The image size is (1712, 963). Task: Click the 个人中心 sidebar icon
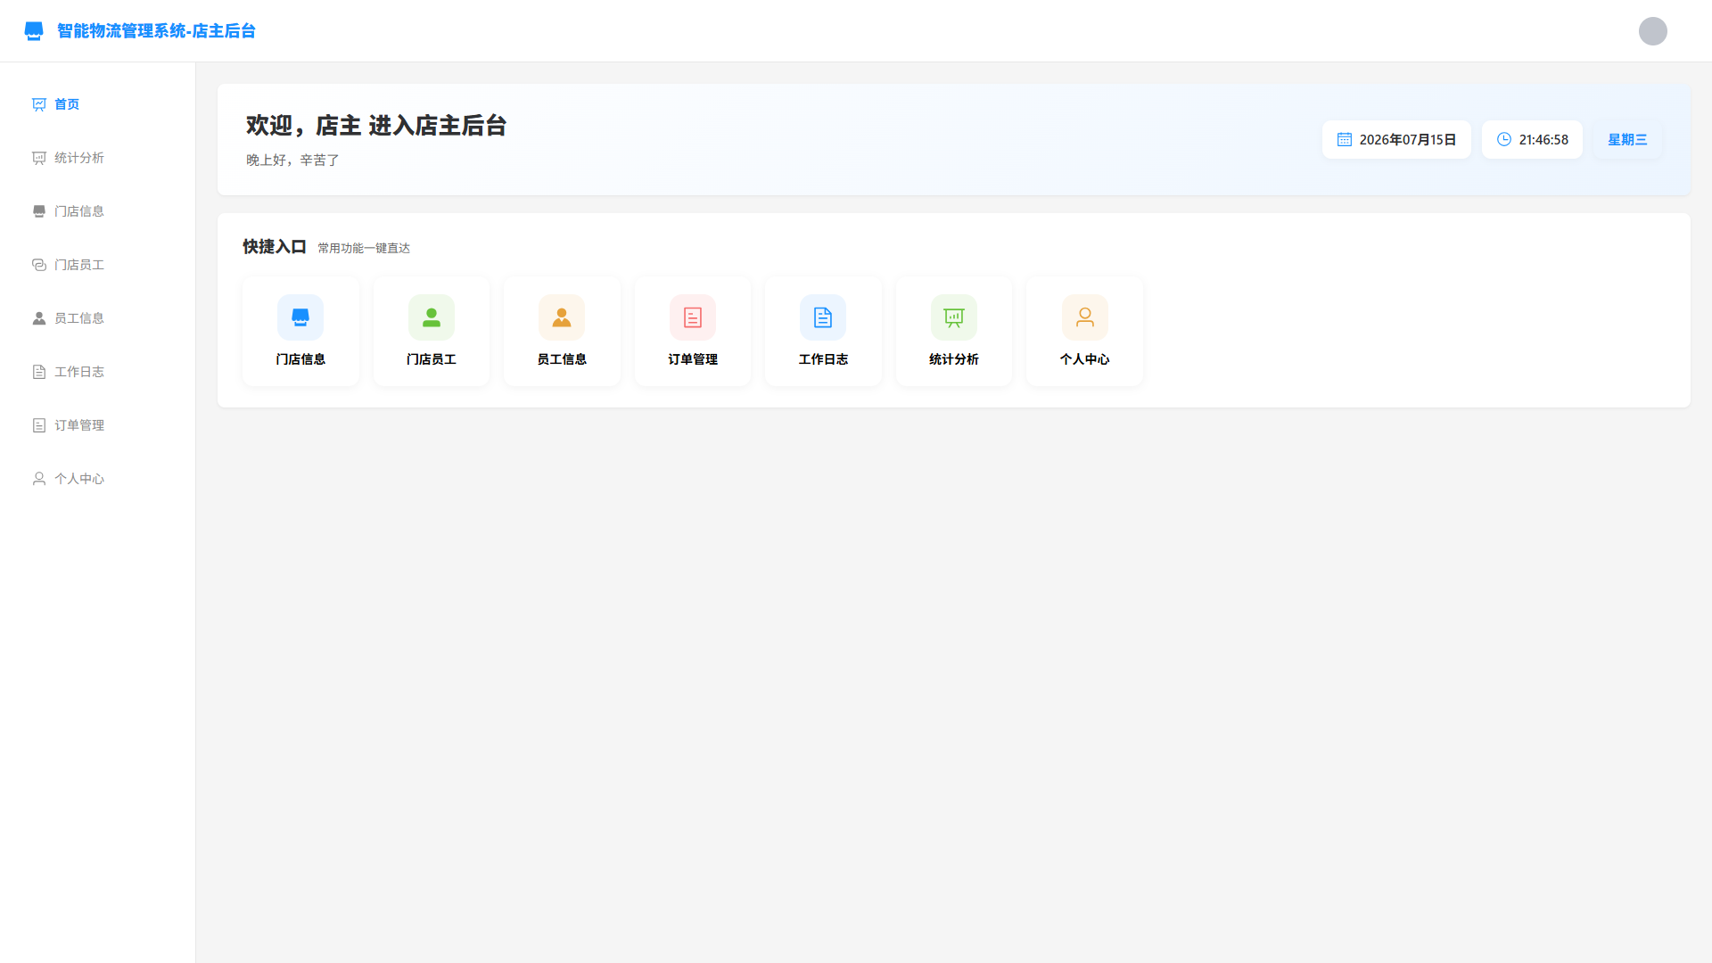click(x=39, y=479)
